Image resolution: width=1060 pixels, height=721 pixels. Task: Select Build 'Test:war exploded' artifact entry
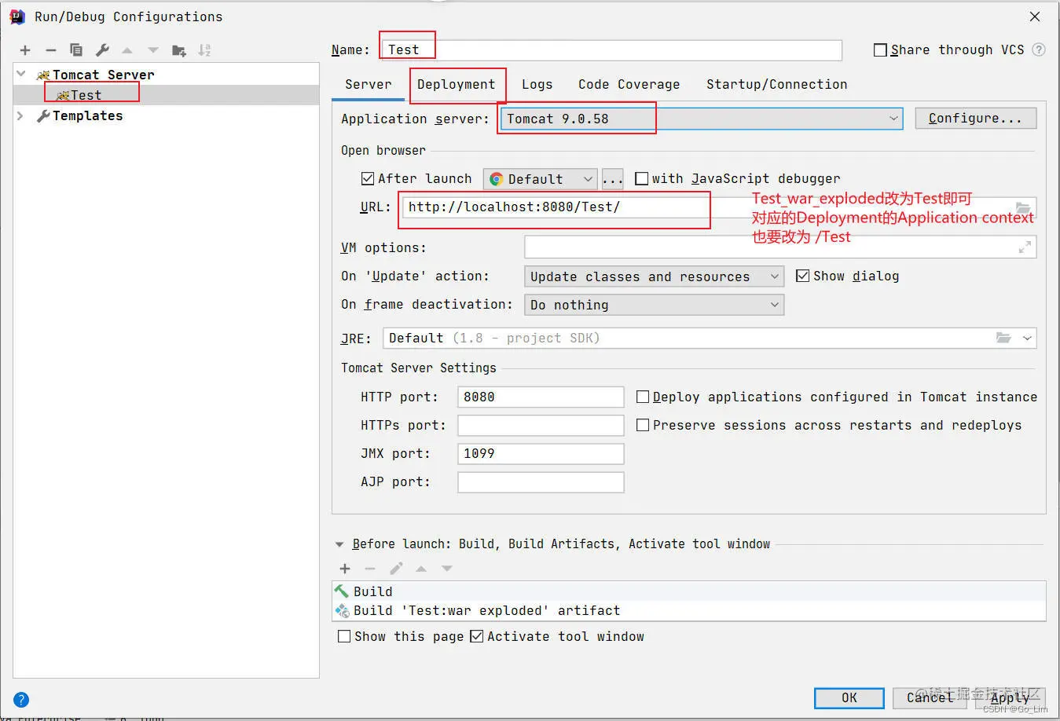(689, 610)
